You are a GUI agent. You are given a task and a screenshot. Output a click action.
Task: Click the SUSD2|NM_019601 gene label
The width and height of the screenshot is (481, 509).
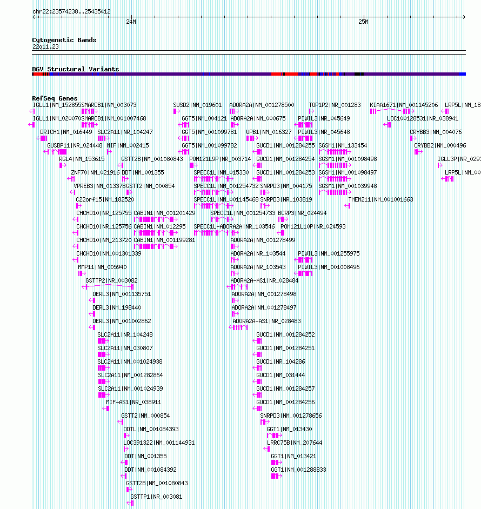click(197, 105)
